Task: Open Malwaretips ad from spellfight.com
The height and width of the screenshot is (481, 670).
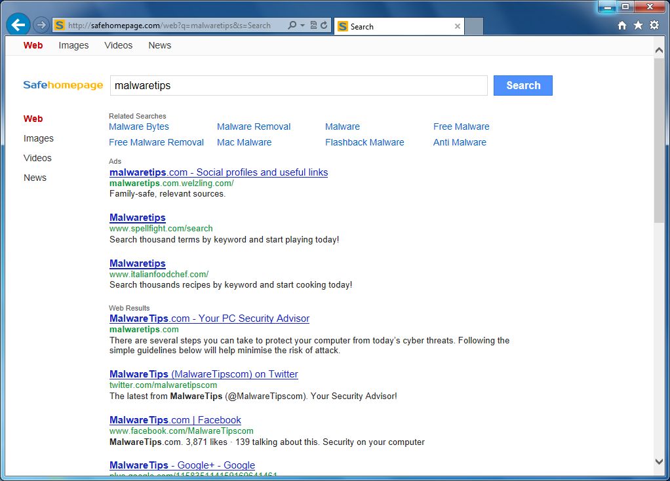Action: 138,218
